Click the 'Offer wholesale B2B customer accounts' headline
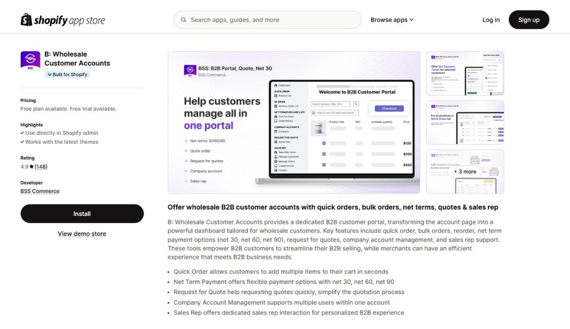This screenshot has height=329, width=570. [x=333, y=207]
